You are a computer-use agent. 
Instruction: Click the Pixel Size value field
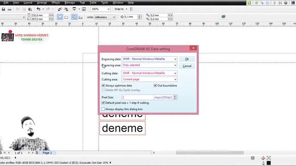[138, 97]
